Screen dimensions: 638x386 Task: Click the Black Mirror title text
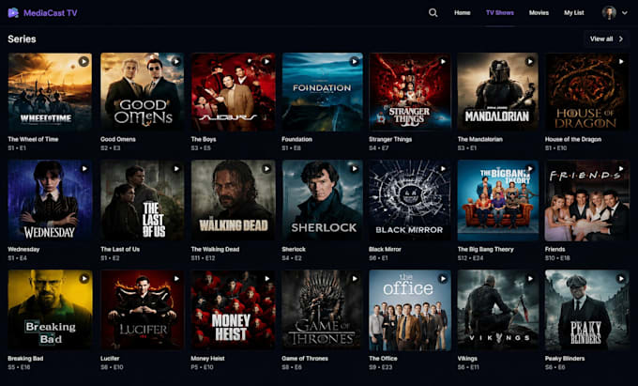(385, 249)
